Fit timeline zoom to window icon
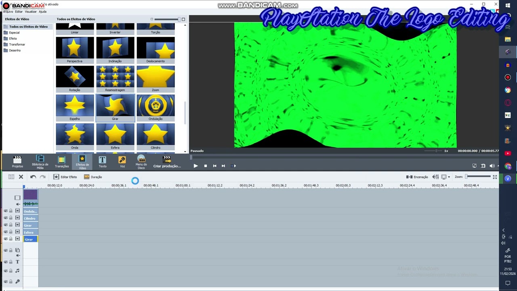The image size is (517, 291). tap(495, 177)
